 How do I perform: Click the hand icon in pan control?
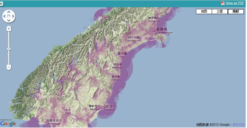click(9, 16)
